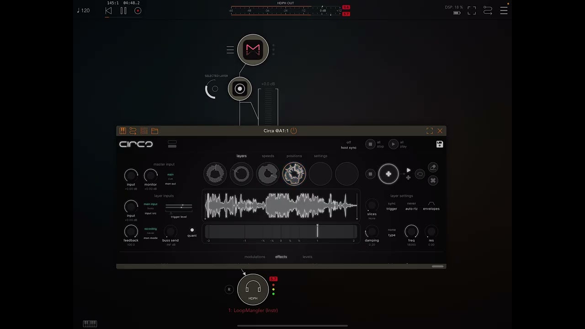The width and height of the screenshot is (585, 329).
Task: Open the levels tab
Action: coord(307,257)
